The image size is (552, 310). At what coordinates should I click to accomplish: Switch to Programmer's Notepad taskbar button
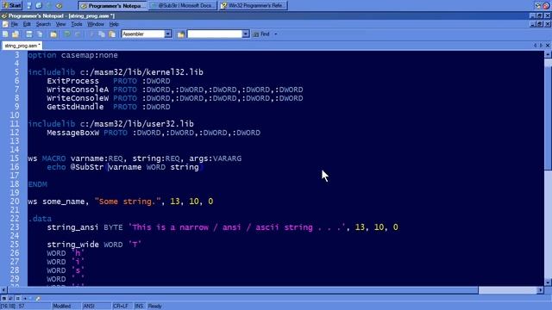[x=112, y=6]
